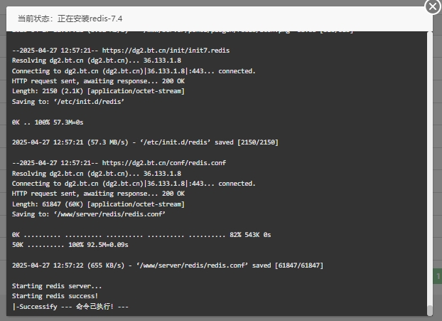Close the redis installation log dialog
The image size is (442, 321).
tap(433, 6)
